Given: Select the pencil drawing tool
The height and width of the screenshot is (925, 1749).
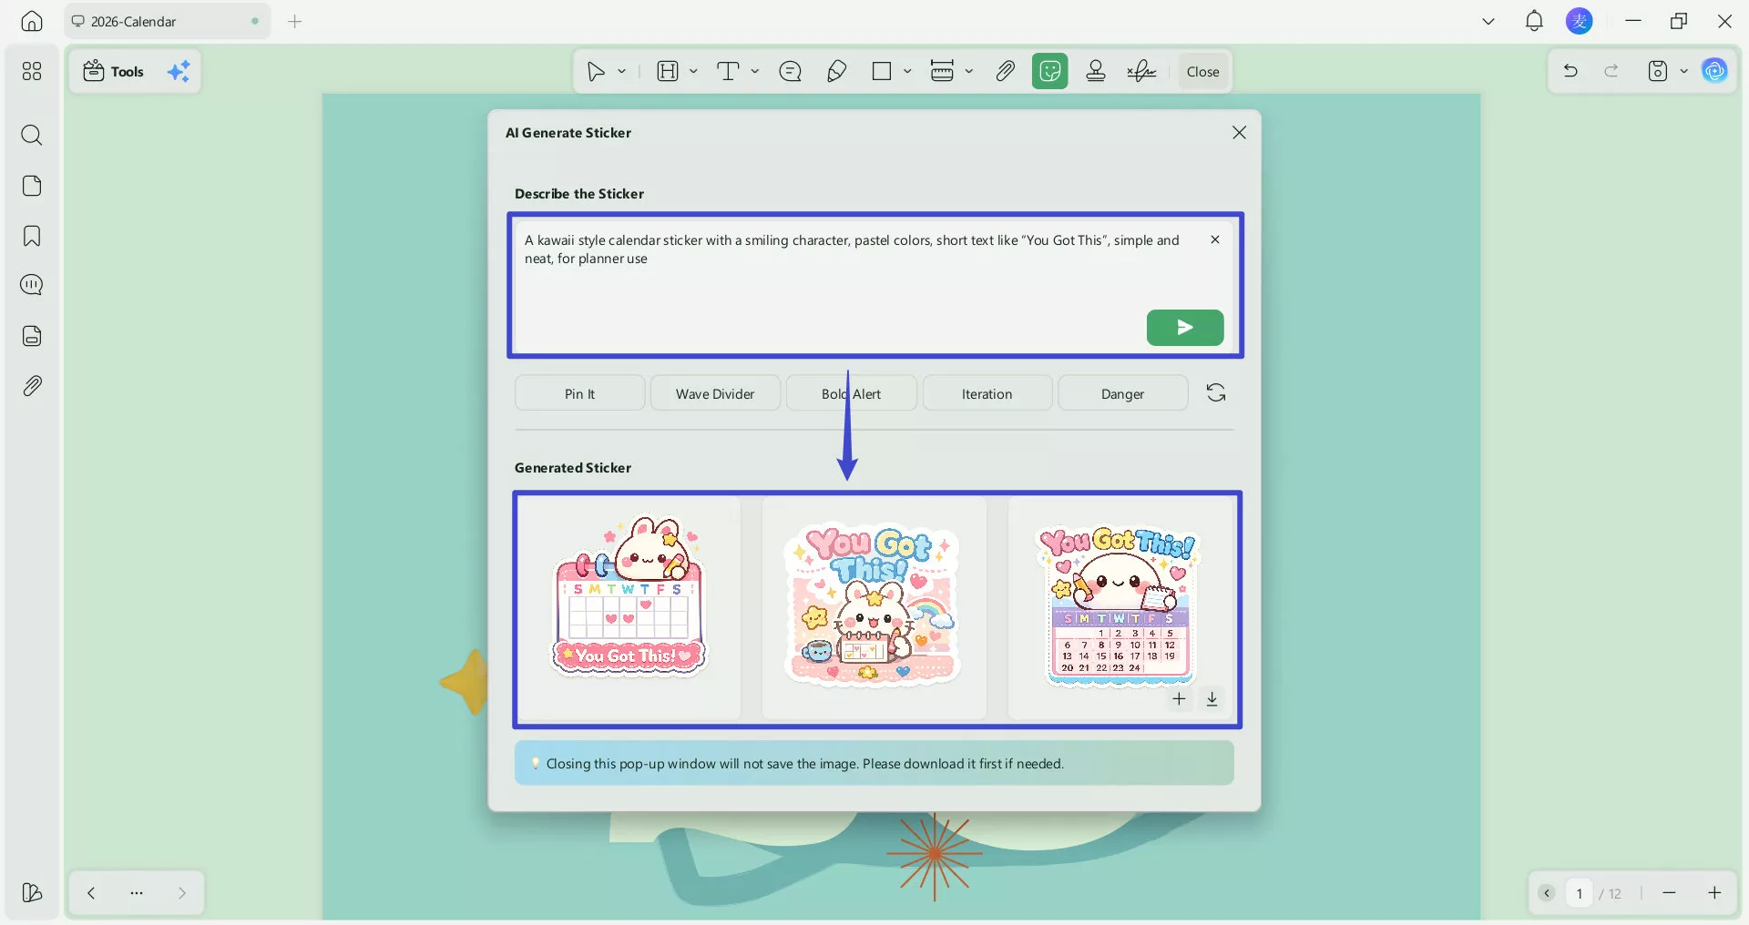Looking at the screenshot, I should click(836, 71).
